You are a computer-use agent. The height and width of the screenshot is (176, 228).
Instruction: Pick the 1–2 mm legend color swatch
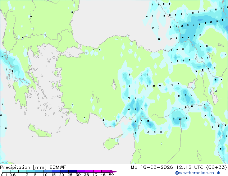click(23, 171)
